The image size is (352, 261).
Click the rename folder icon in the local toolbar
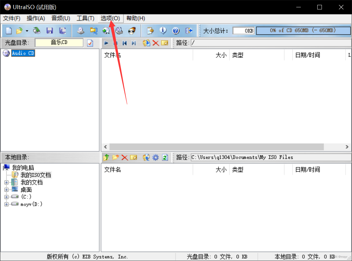point(134,157)
